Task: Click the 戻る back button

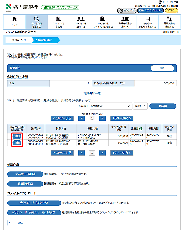Action: point(21,223)
